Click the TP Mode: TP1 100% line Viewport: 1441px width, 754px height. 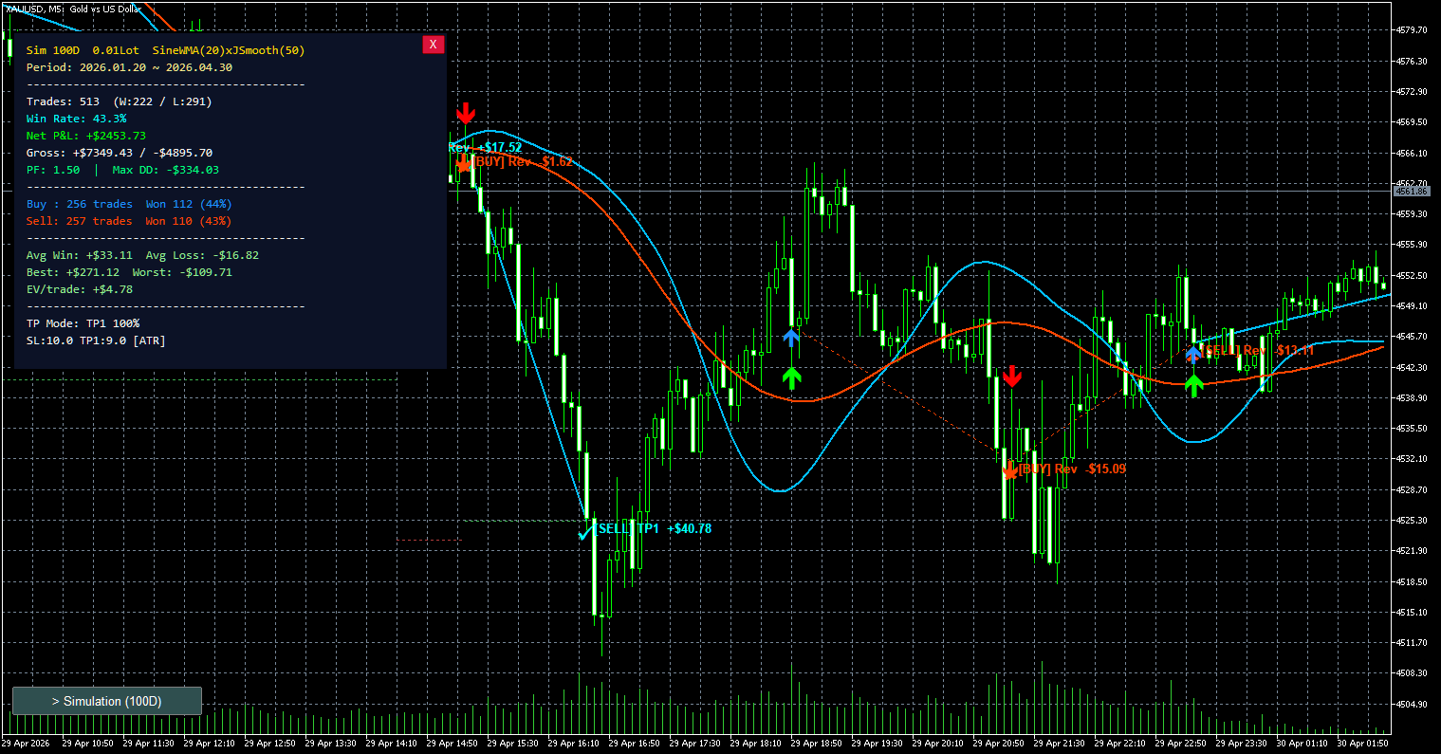pyautogui.click(x=83, y=323)
